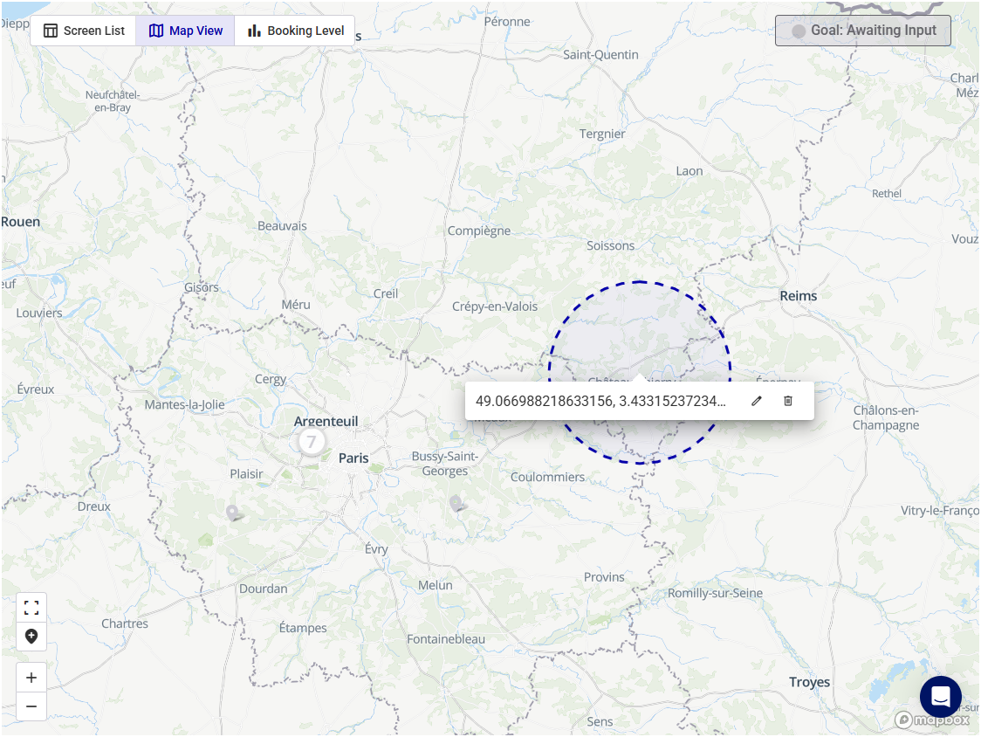The height and width of the screenshot is (737, 981).
Task: Click the add location pin button
Action: (31, 636)
